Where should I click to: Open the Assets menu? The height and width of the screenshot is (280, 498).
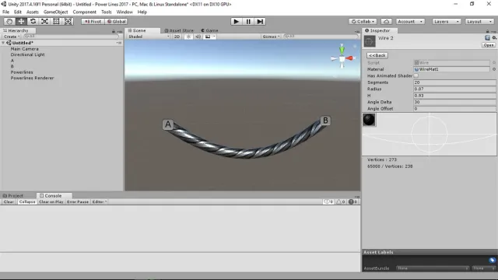(33, 12)
